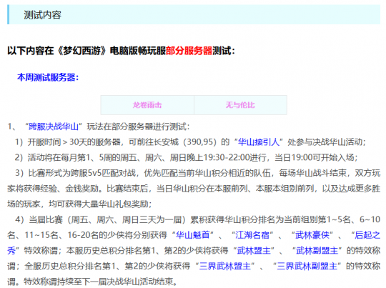Image resolution: width=386 pixels, height=288 pixels.
Task: Click the 武林盟主 title link
Action: click(x=254, y=251)
